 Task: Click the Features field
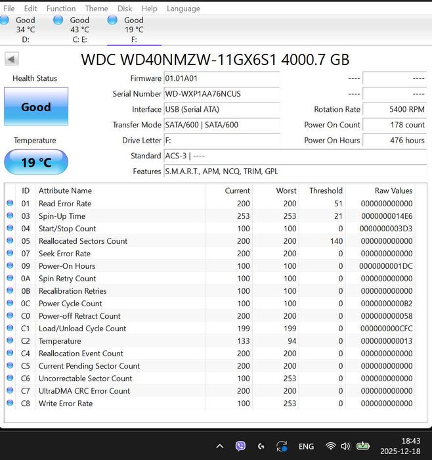coord(295,172)
